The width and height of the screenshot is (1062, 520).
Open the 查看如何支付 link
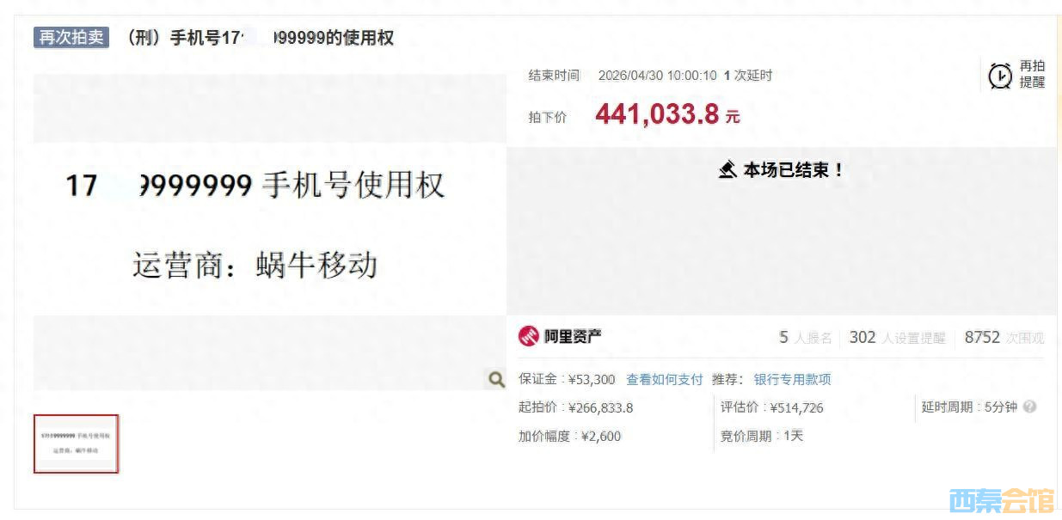click(x=665, y=379)
